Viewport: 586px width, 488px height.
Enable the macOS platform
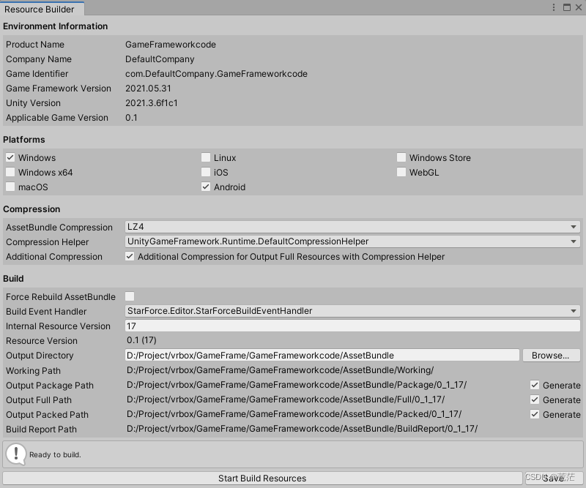tap(10, 187)
